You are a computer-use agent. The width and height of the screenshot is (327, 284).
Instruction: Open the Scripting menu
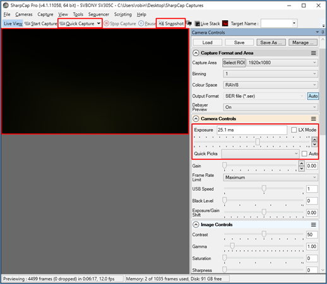pos(123,14)
